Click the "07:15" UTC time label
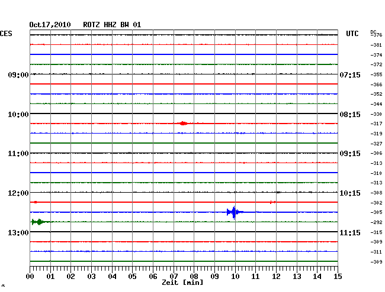This screenshot has width=385, height=292. click(350, 74)
